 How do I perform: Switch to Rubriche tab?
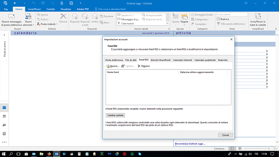click(223, 60)
